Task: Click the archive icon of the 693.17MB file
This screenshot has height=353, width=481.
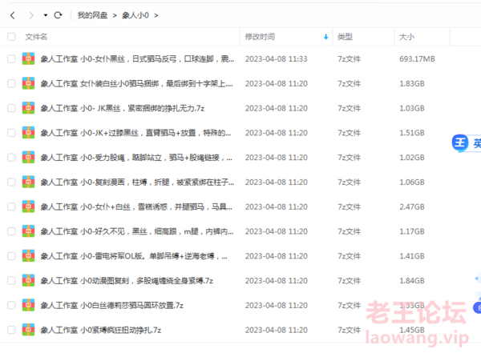Action: [x=28, y=59]
